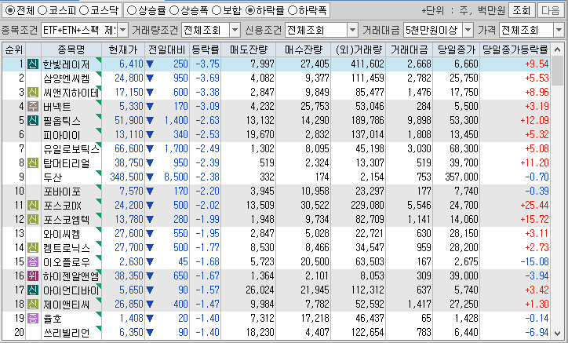568x343 pixels.
Task: Sort by 종목명 column header
Action: [71, 49]
